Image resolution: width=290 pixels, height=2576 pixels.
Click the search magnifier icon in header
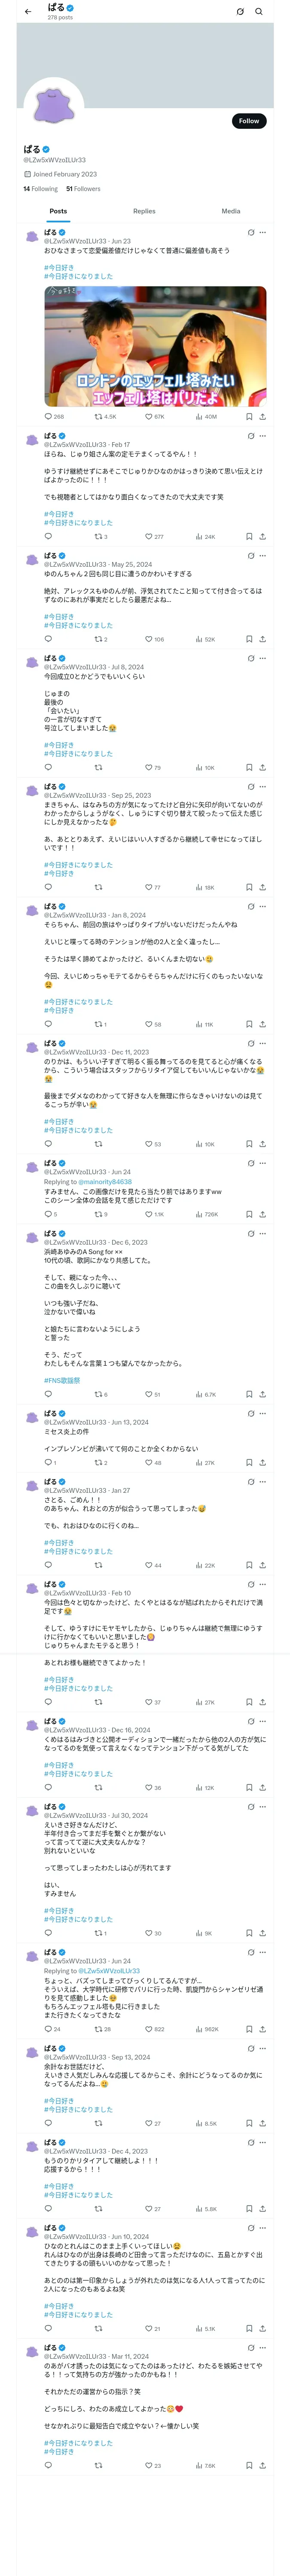(259, 11)
